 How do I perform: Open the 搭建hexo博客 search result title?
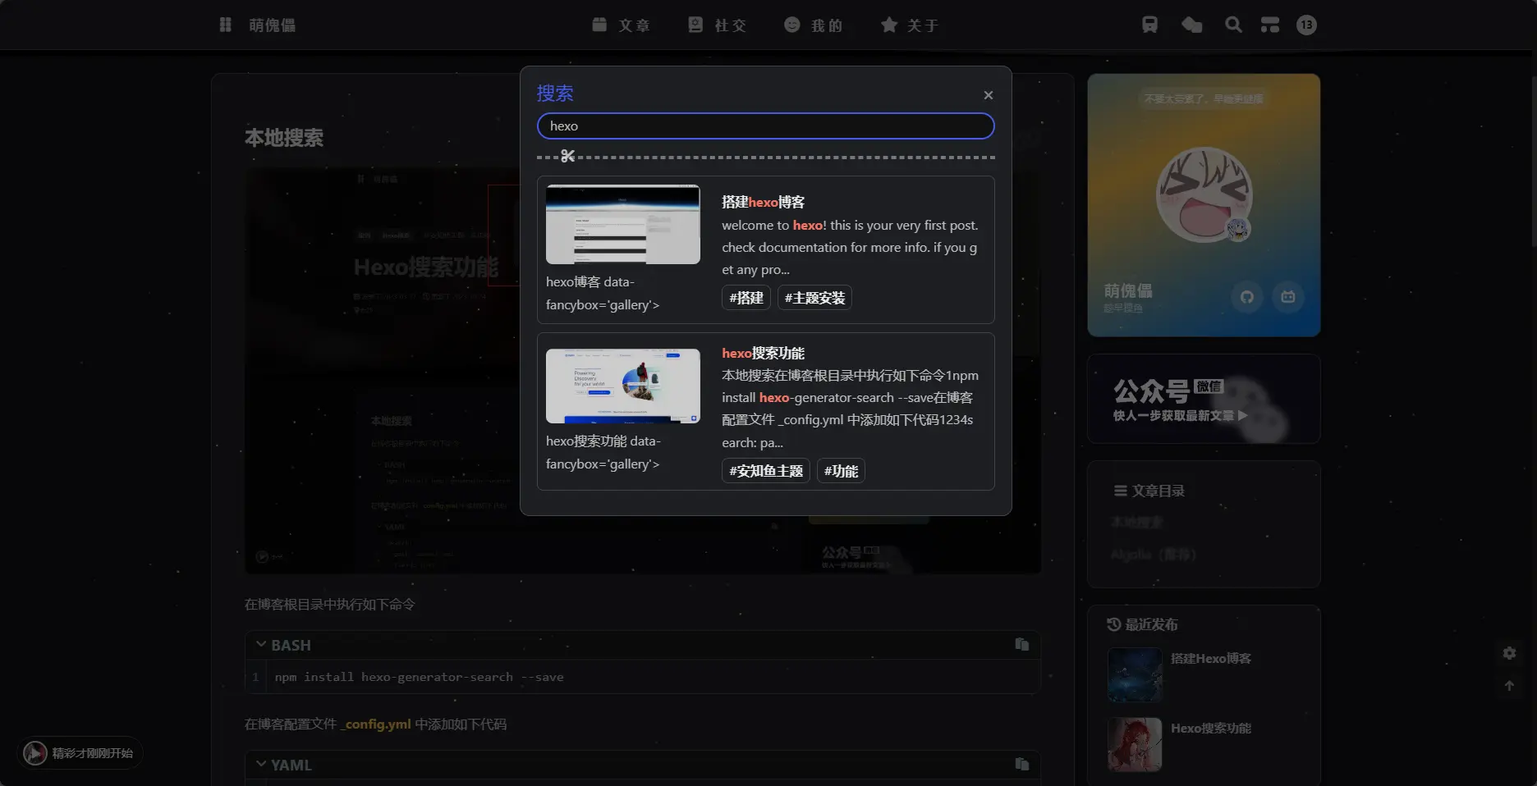pos(763,202)
